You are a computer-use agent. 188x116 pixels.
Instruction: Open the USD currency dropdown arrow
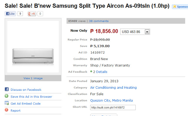pos(147,32)
